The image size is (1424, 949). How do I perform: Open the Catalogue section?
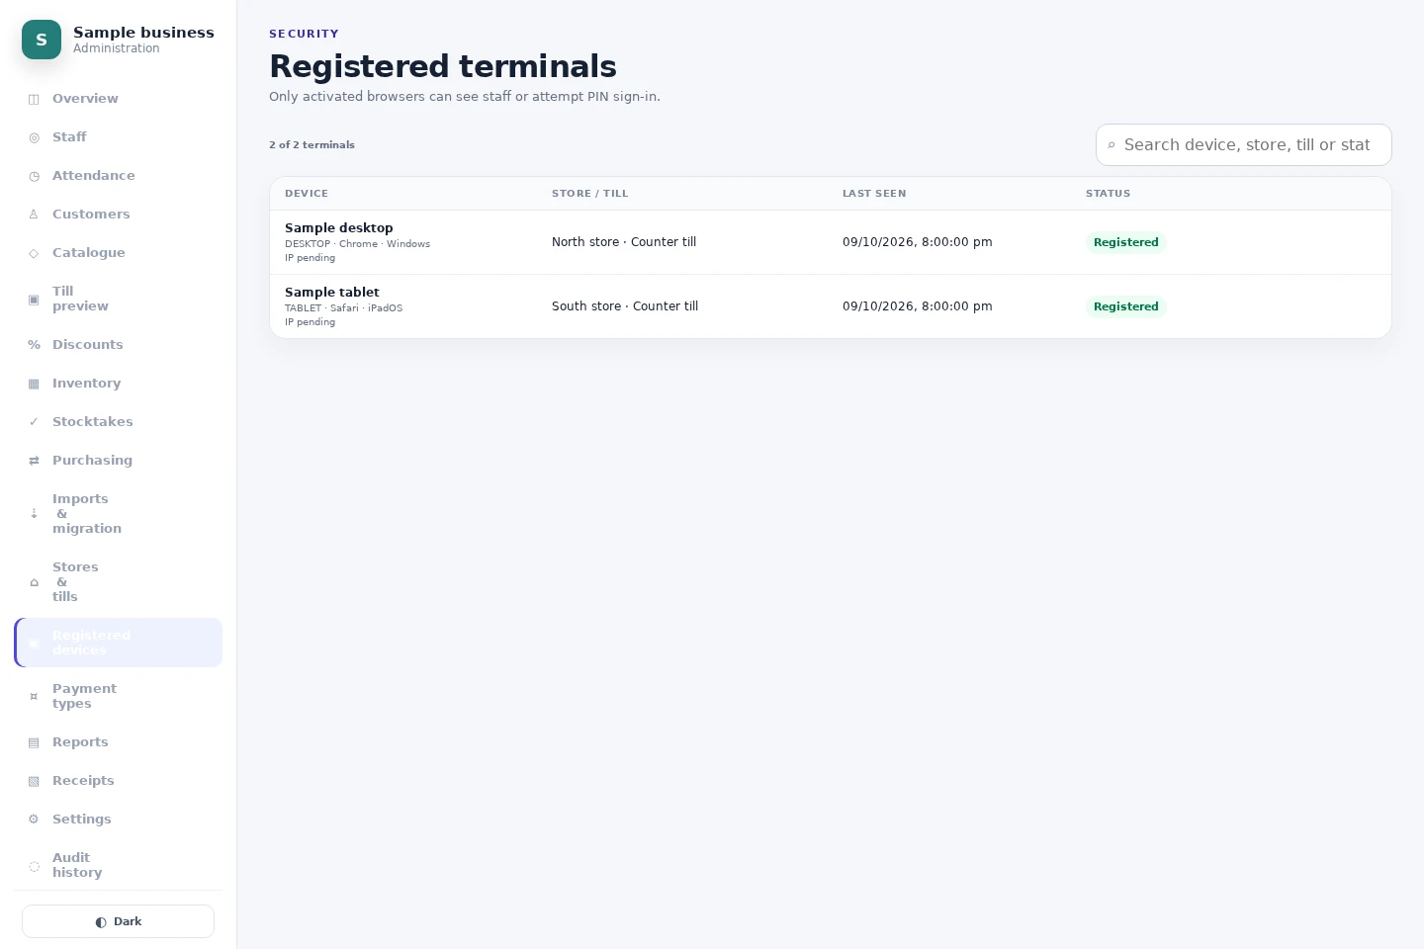[x=118, y=253]
